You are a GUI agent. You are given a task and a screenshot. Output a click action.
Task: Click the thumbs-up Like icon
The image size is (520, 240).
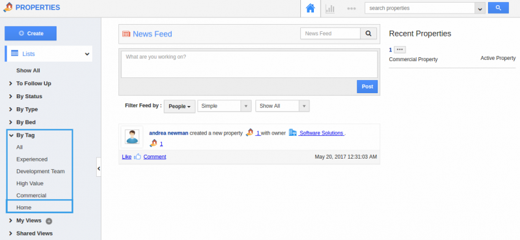click(138, 157)
